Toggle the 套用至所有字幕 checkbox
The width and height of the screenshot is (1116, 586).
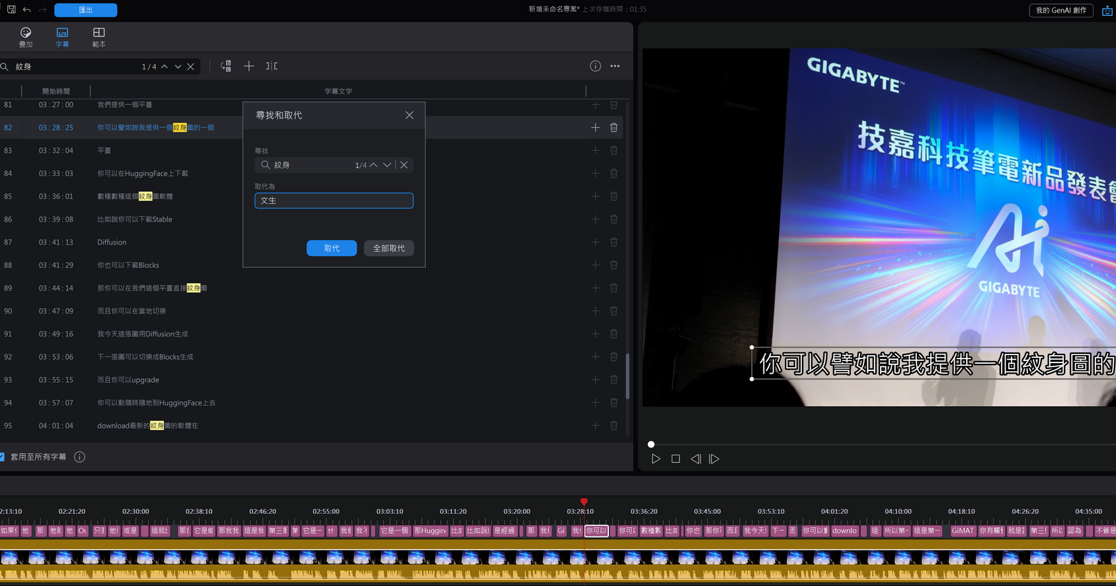3,457
